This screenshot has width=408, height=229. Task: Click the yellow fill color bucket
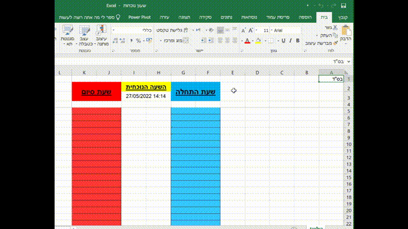click(x=258, y=41)
